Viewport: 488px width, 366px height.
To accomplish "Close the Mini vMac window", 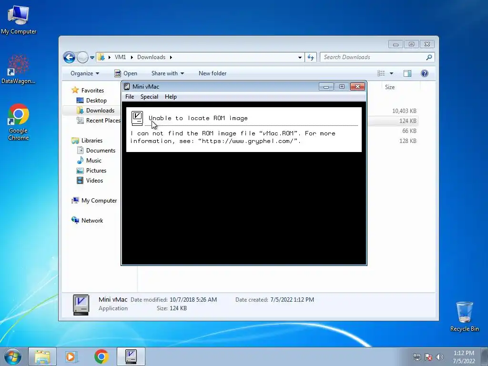I will pyautogui.click(x=357, y=87).
